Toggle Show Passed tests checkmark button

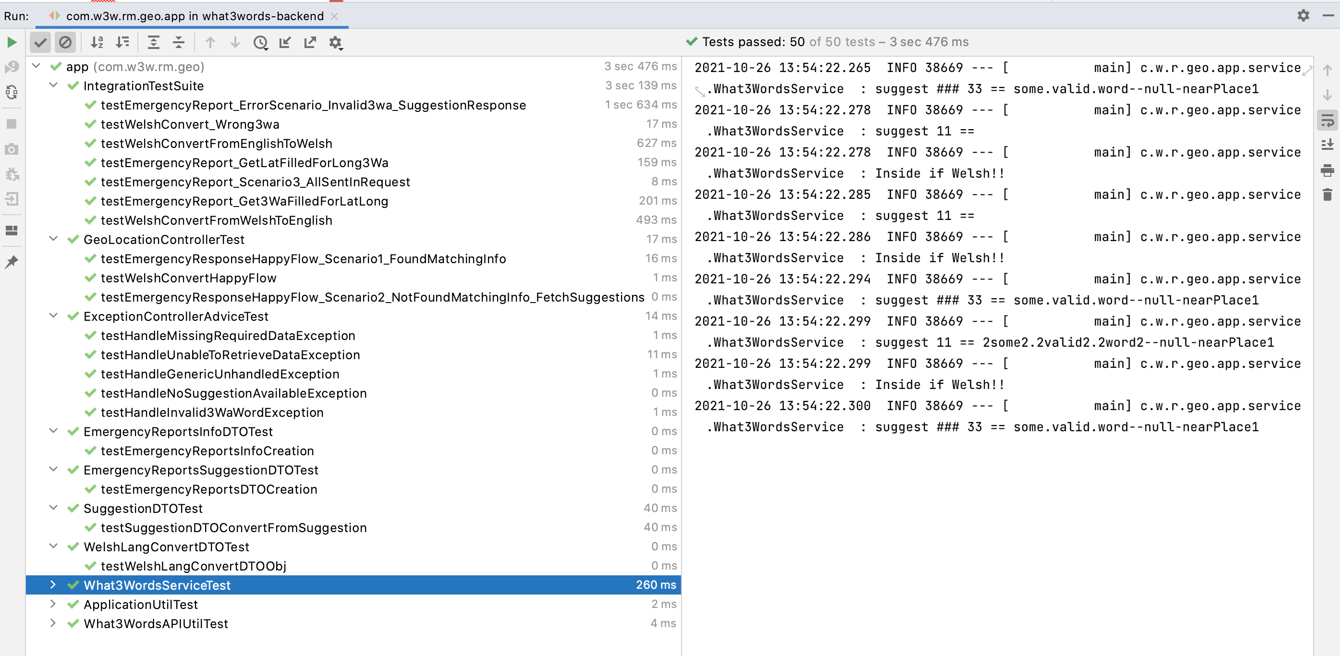40,42
